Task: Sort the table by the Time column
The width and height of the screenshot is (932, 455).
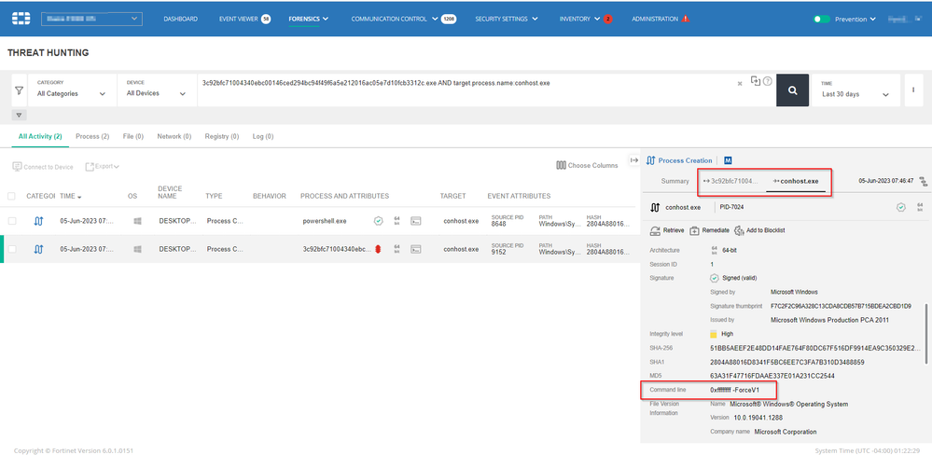Action: click(x=71, y=196)
